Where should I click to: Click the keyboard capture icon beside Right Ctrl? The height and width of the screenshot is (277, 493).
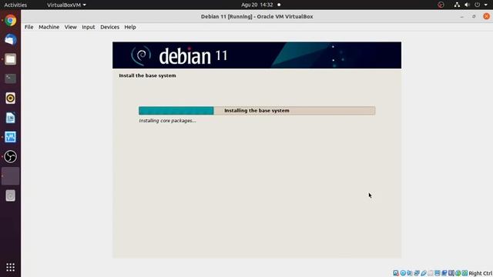(464, 273)
